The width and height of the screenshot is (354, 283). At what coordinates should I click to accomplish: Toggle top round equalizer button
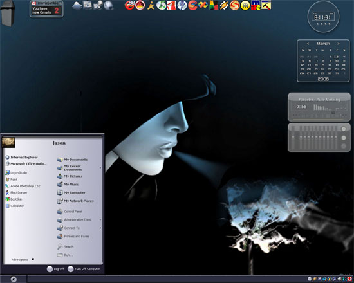point(344,129)
